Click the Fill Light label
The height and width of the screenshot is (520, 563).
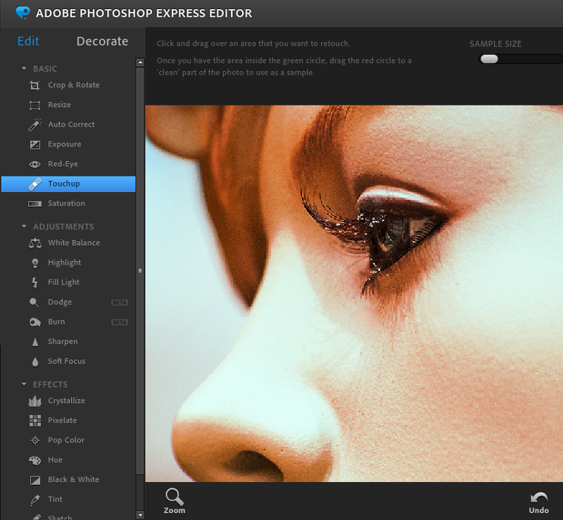pos(63,282)
